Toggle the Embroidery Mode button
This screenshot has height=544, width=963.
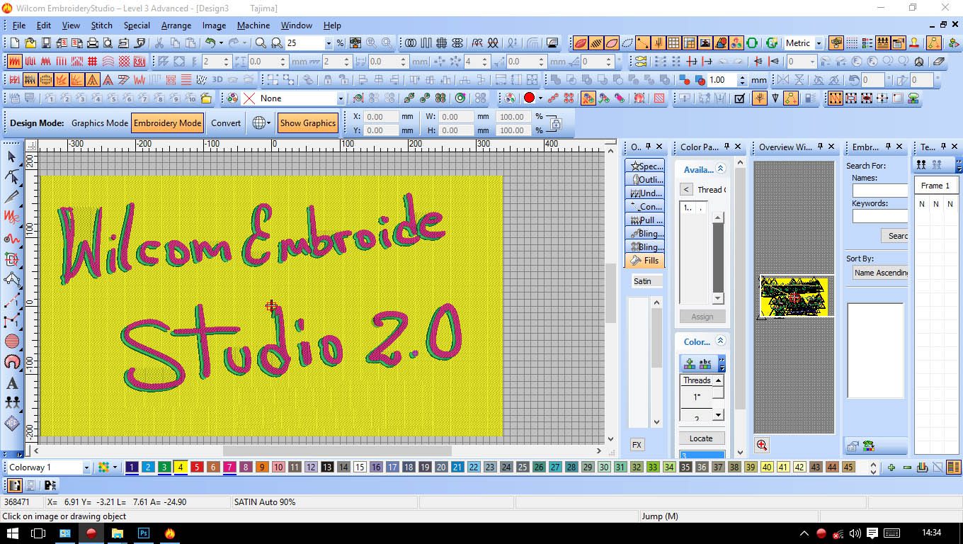pyautogui.click(x=167, y=123)
